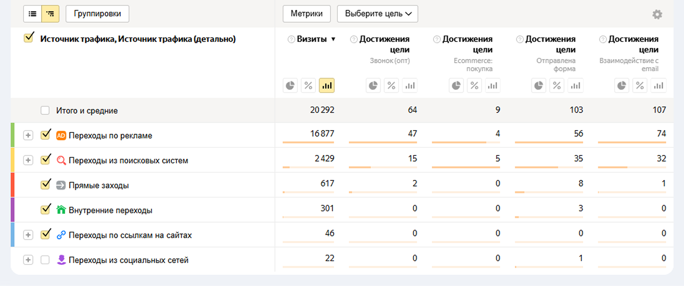Select visits value 16 877
Viewport: 684px width, 286px height.
[322, 134]
